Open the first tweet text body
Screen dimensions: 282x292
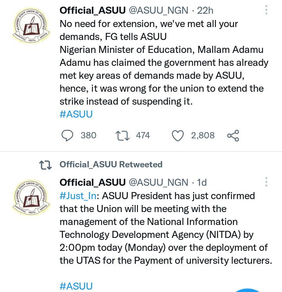[x=164, y=63]
